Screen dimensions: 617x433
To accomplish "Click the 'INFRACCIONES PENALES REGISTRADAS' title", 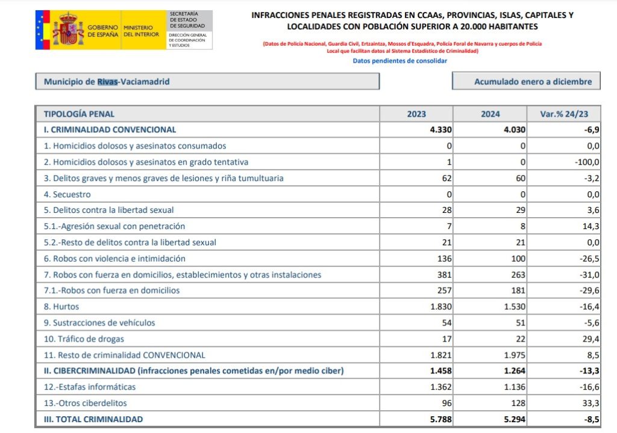I will (x=412, y=21).
